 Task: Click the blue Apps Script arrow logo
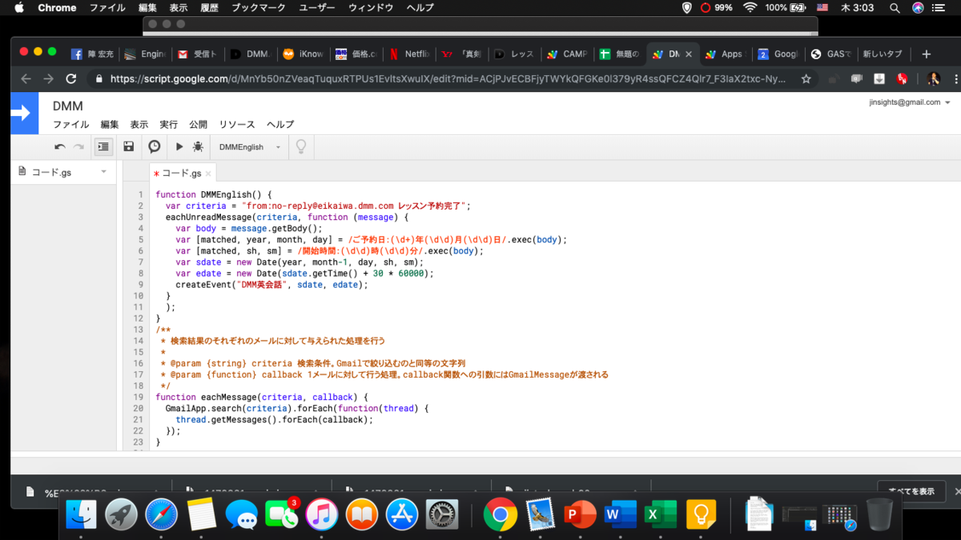click(x=24, y=114)
